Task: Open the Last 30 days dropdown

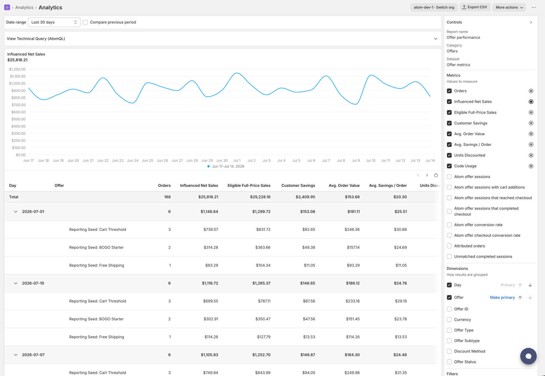Action: pyautogui.click(x=54, y=22)
